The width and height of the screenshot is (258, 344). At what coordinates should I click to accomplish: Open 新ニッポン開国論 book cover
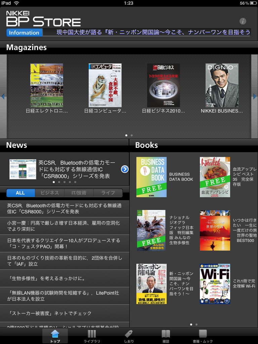[152, 284]
